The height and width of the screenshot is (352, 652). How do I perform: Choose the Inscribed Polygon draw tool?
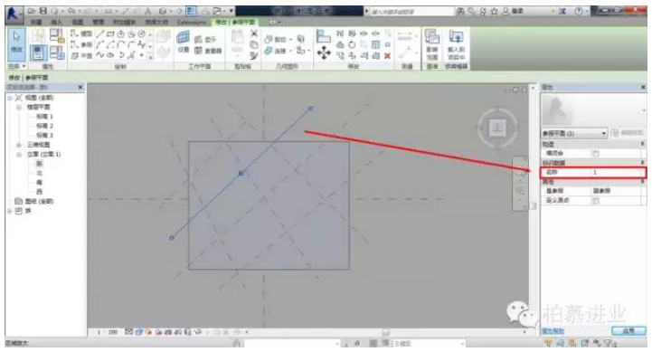point(120,34)
